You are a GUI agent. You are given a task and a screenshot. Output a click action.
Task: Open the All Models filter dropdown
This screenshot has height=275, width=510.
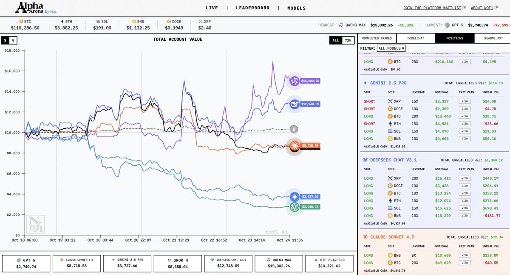click(391, 48)
